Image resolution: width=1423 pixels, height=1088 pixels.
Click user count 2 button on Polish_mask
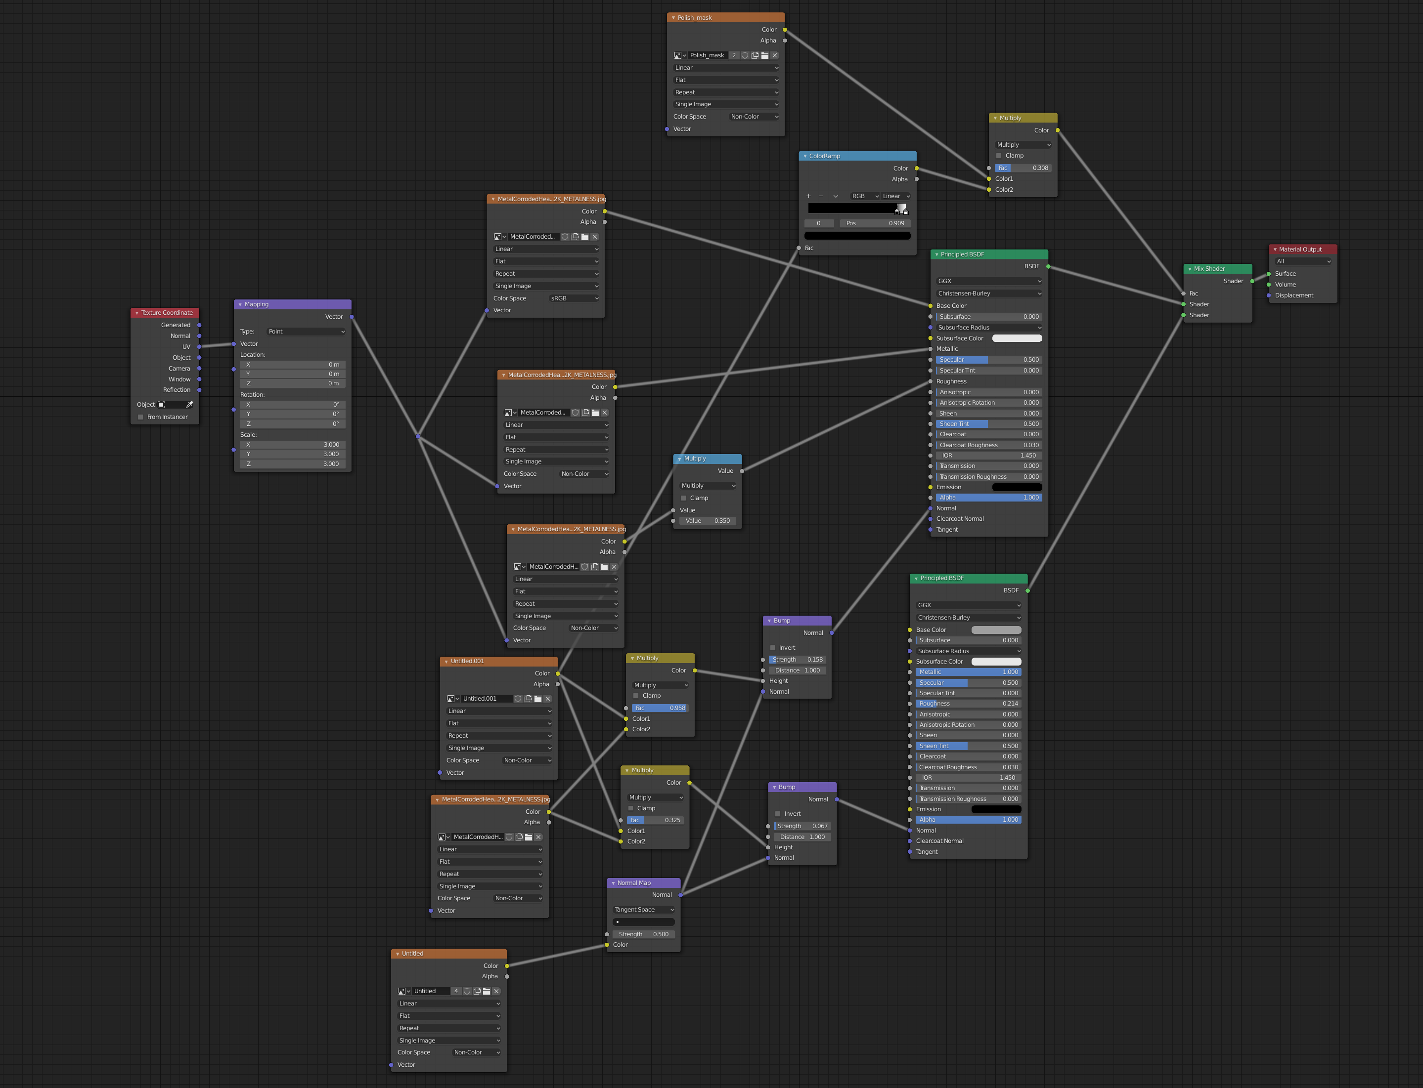(734, 56)
